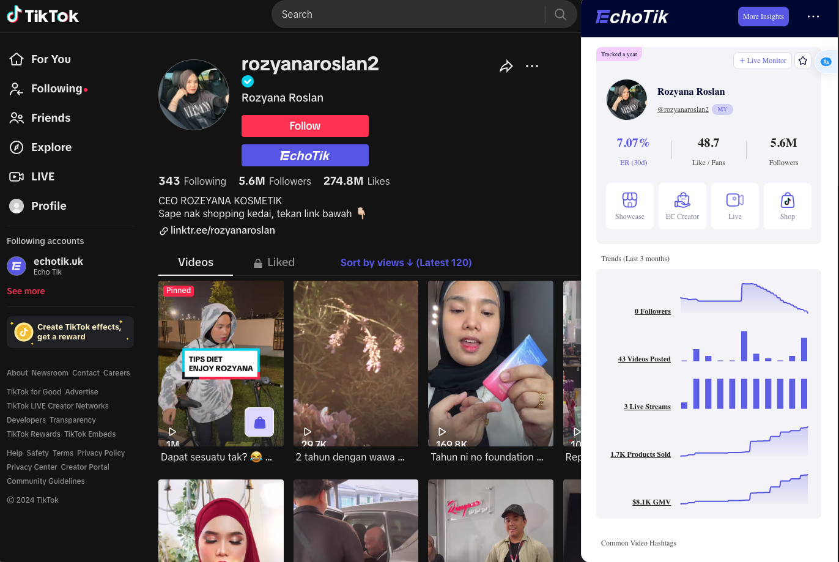Click the profile avatar on TikTok page
839x562 pixels.
(194, 95)
